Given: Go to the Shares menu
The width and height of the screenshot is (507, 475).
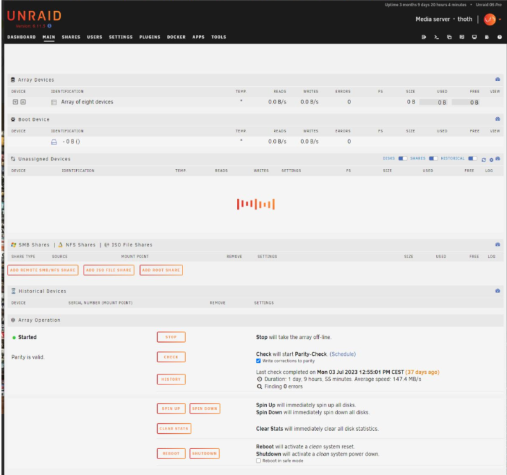Looking at the screenshot, I should tap(71, 37).
